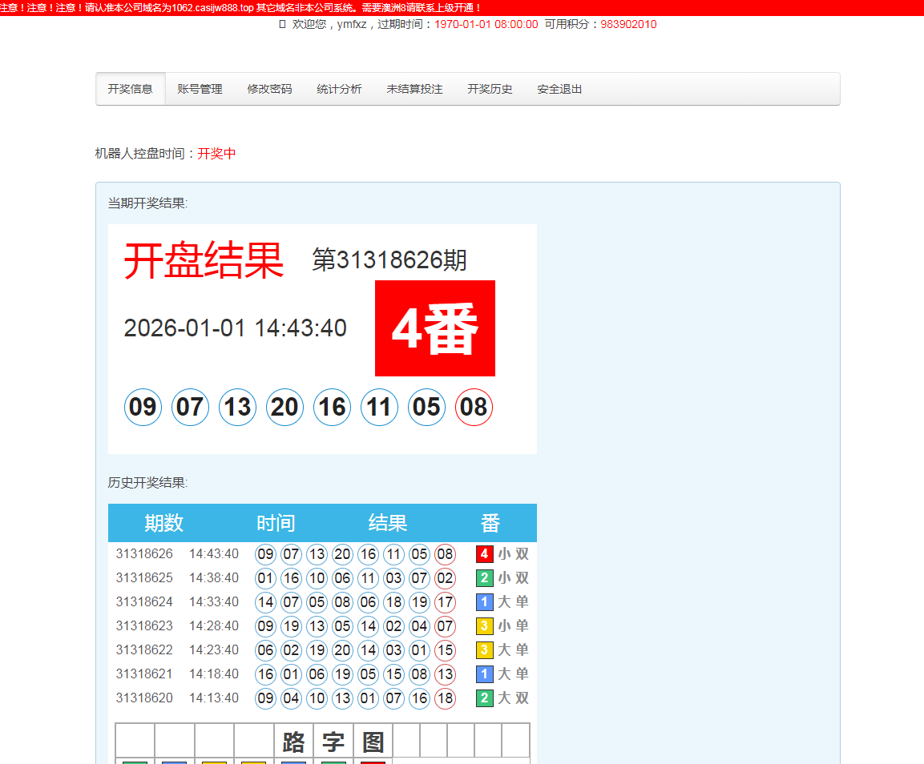
Task: Click red 4 badge in row 31318626
Action: coord(484,554)
